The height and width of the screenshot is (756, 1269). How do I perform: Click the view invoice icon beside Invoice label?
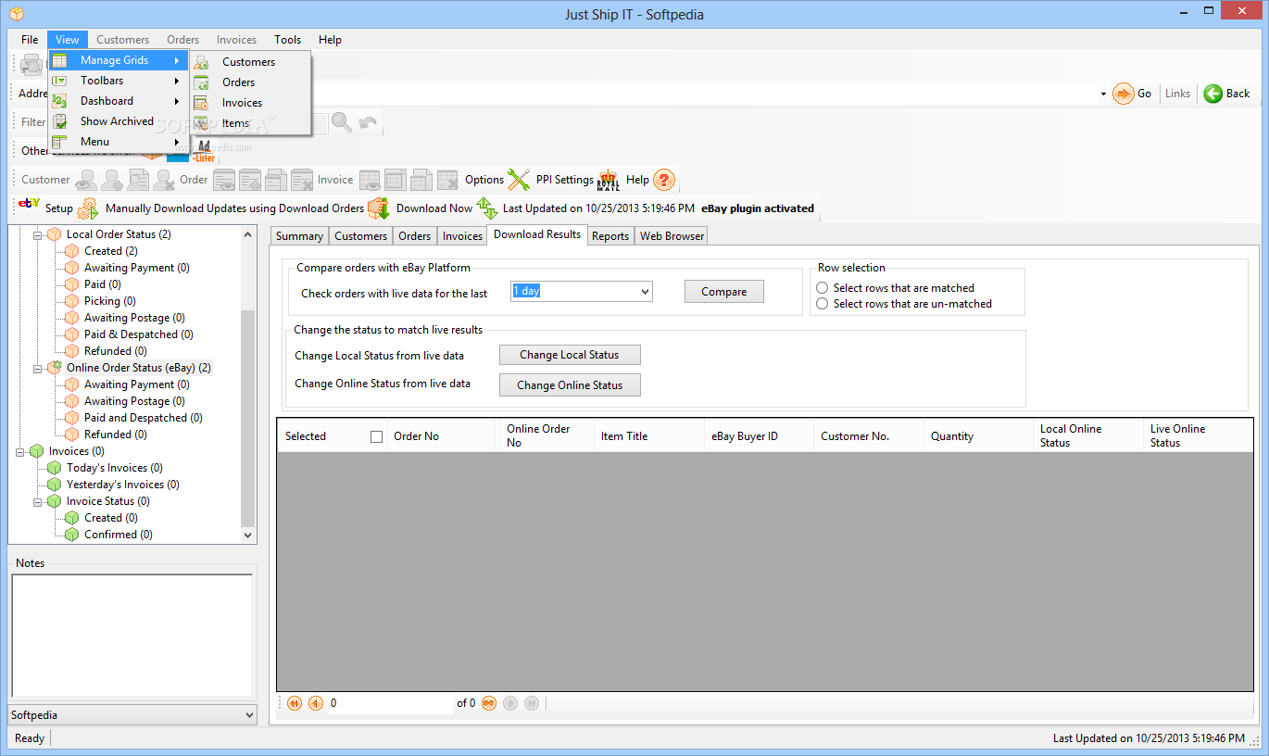370,180
